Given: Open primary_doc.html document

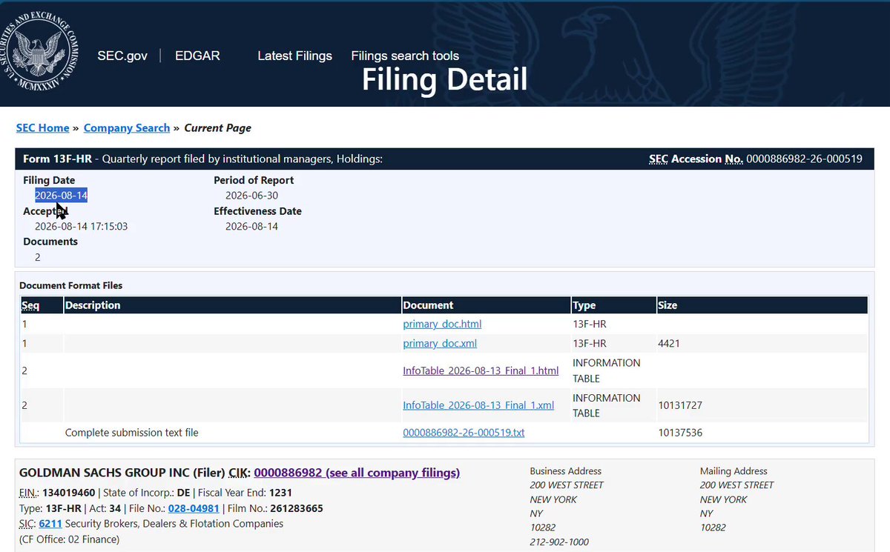Looking at the screenshot, I should click(442, 325).
